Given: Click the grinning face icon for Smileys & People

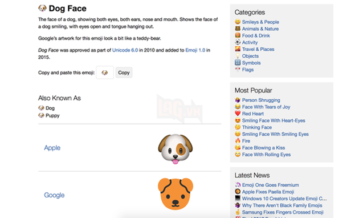Looking at the screenshot, I should tap(238, 22).
